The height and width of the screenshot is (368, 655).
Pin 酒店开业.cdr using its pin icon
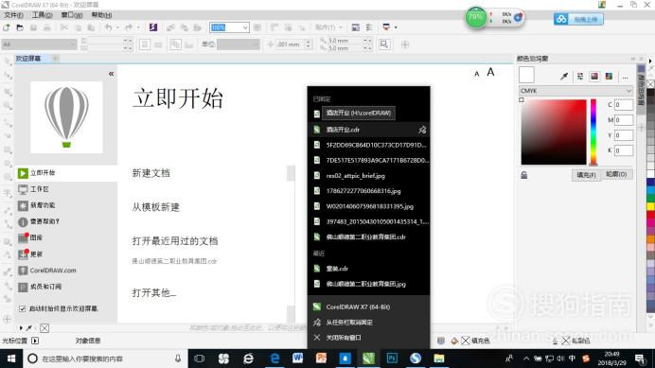(422, 130)
